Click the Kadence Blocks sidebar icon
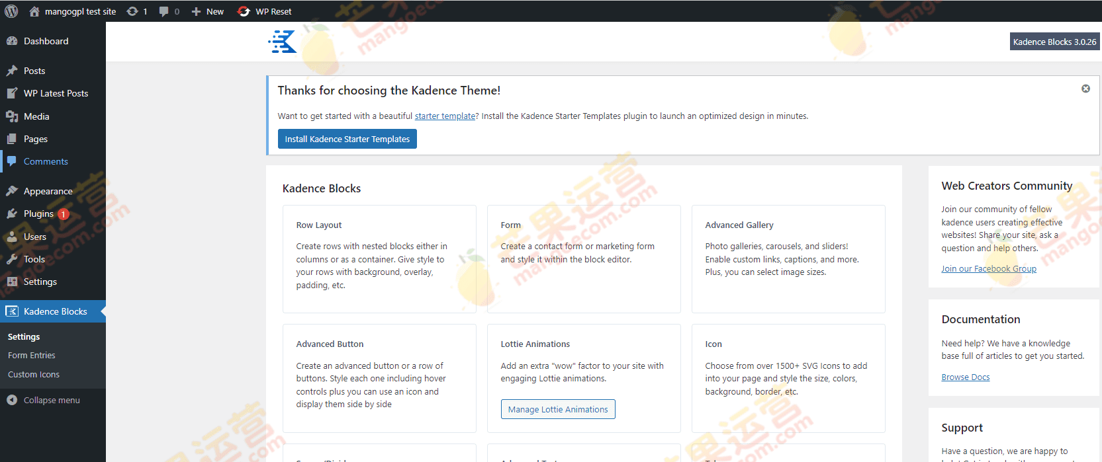Viewport: 1102px width, 462px height. [12, 311]
